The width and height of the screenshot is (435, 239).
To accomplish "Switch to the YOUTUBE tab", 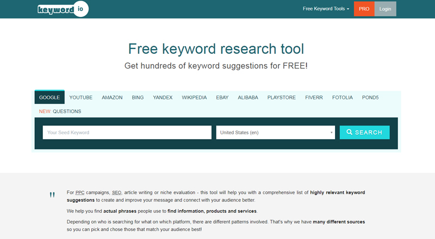I will tap(80, 98).
